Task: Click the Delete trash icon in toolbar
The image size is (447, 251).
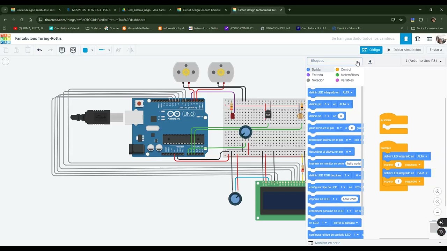Action: click(28, 50)
